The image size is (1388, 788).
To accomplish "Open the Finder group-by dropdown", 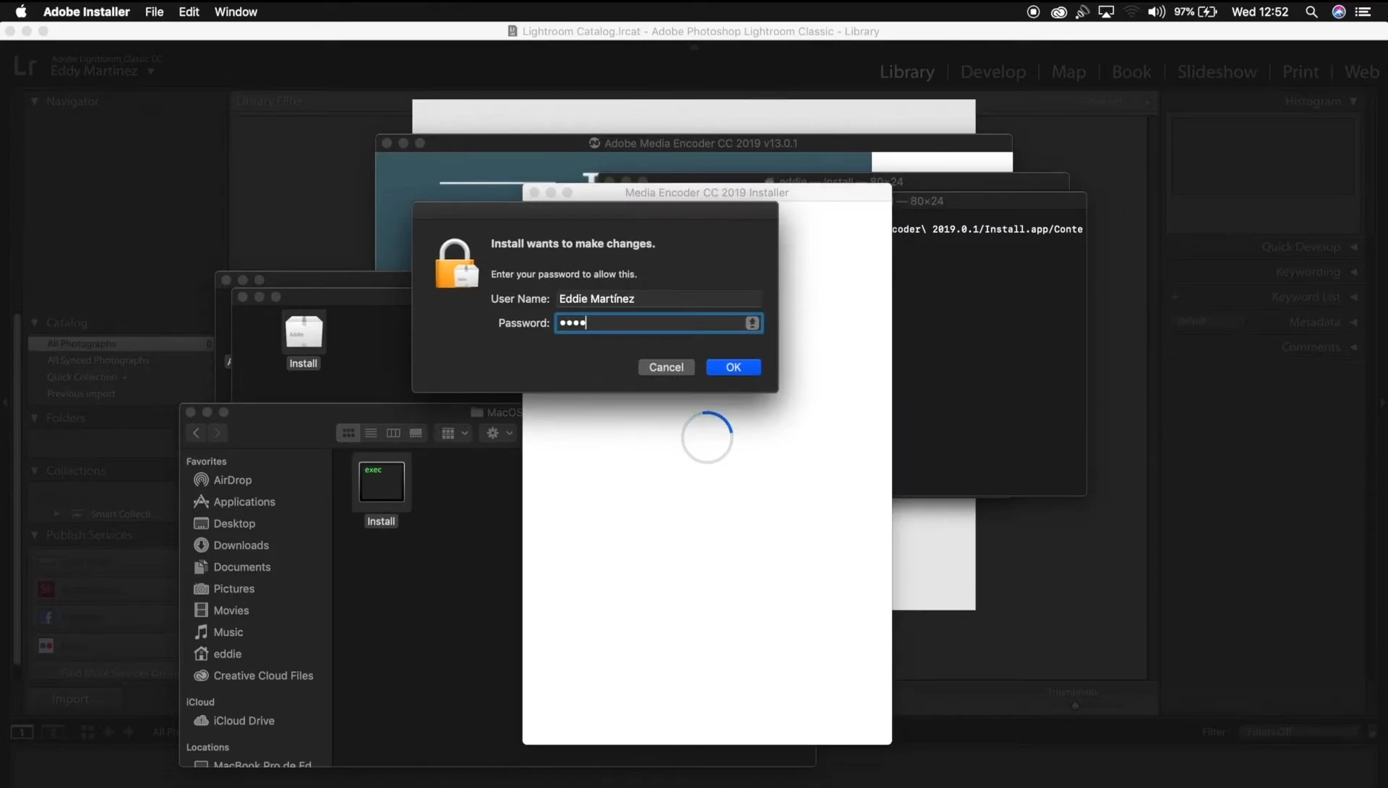I will click(x=455, y=433).
